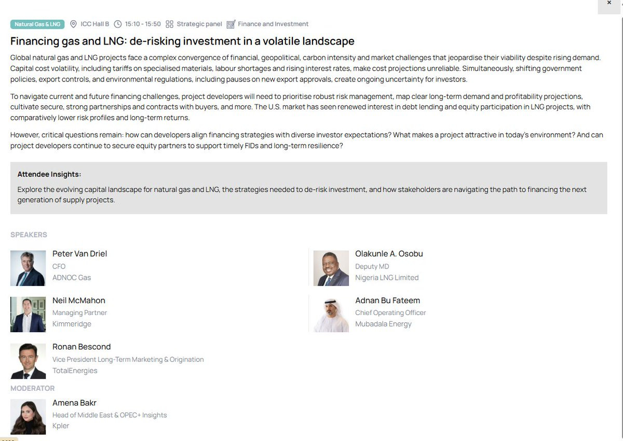Viewport: 623px width, 441px height.
Task: Click the Amena Bakr moderator name
Action: 74,403
